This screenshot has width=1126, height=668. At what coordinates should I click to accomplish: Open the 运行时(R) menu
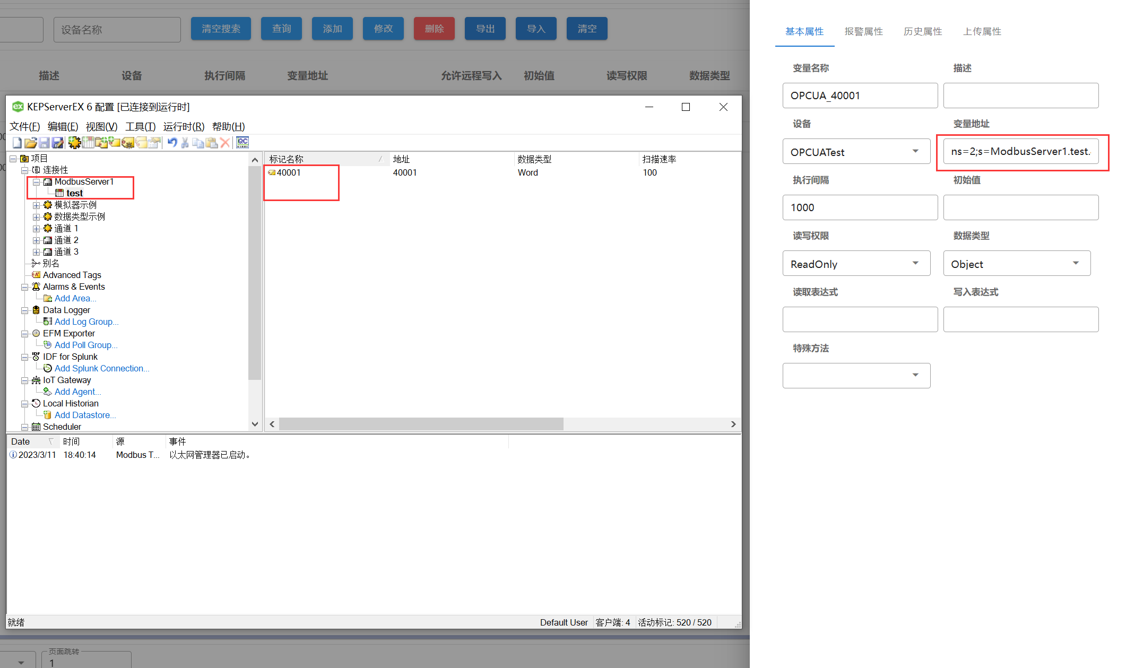point(184,127)
